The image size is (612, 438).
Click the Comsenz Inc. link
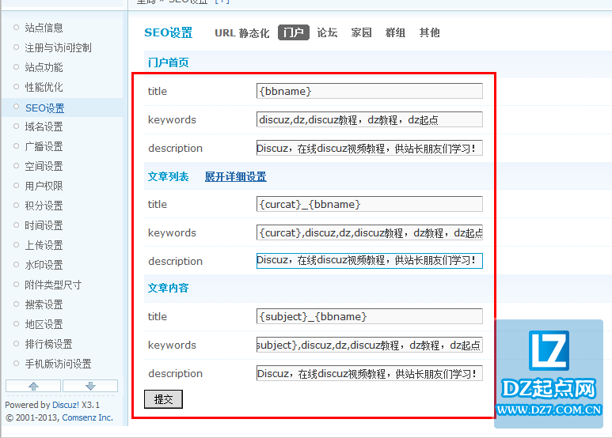click(87, 417)
